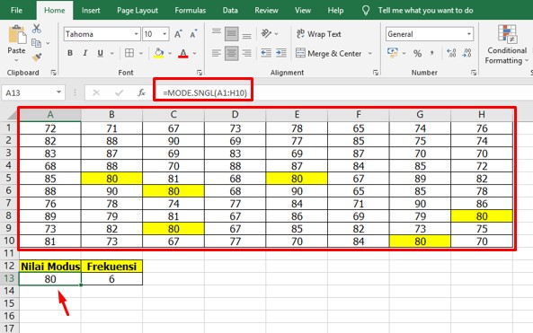The width and height of the screenshot is (533, 333).
Task: Switch to the Review tab
Action: click(x=266, y=10)
